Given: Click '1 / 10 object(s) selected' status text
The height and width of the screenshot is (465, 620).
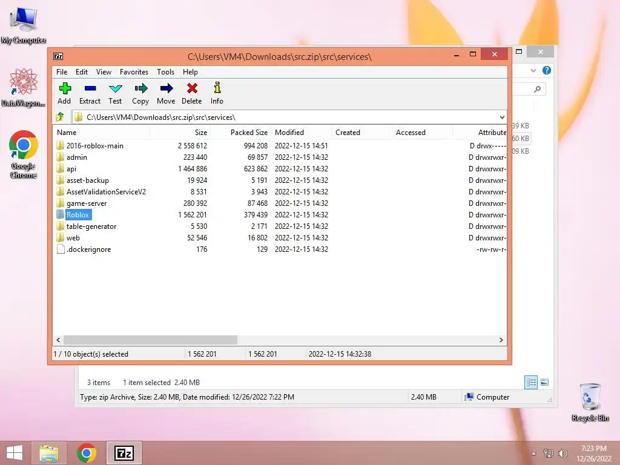Looking at the screenshot, I should (91, 354).
